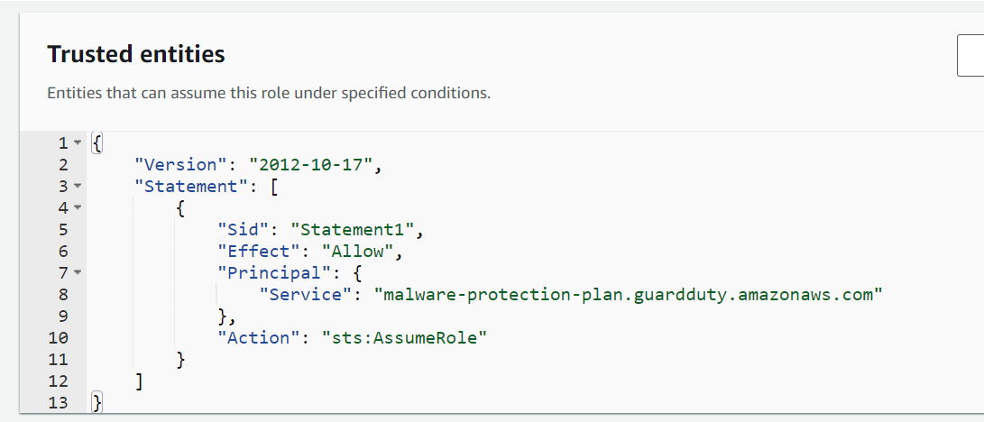The height and width of the screenshot is (422, 984).
Task: Select line number 8 in the gutter
Action: (x=62, y=295)
